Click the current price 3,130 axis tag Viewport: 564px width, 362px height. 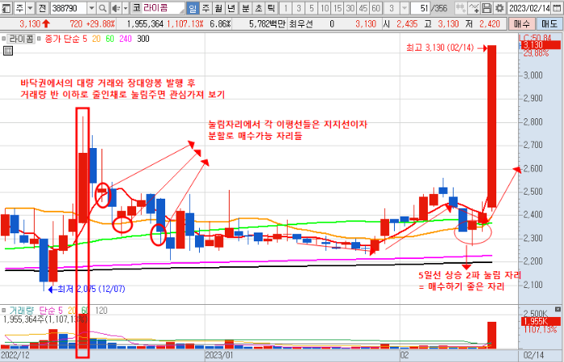click(541, 45)
